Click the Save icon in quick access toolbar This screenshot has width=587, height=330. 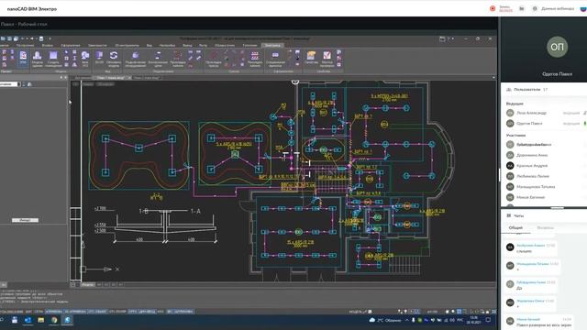(9, 38)
